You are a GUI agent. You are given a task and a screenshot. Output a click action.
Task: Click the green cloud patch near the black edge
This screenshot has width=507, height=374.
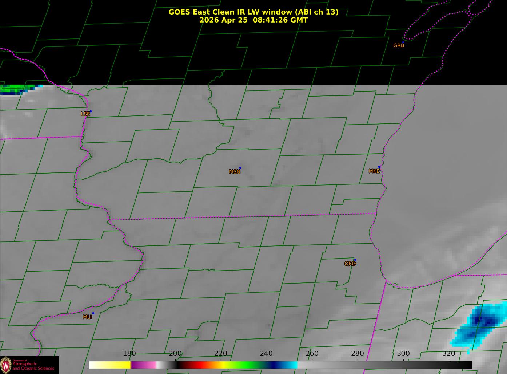tap(17, 88)
